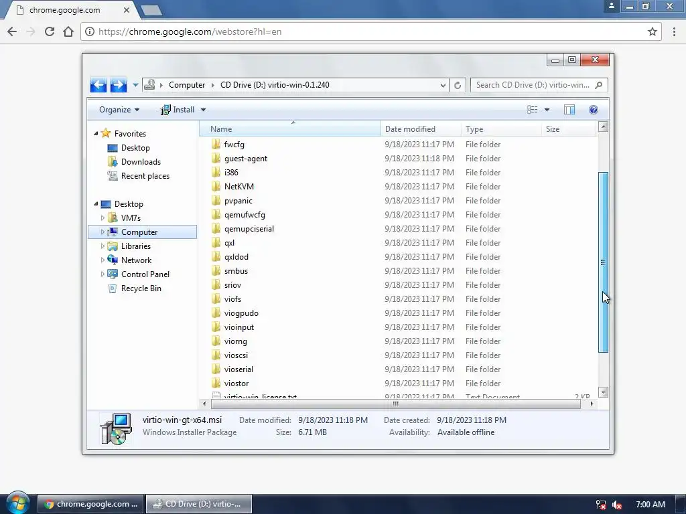Expand the VM7s tree node
686x514 pixels.
click(102, 218)
